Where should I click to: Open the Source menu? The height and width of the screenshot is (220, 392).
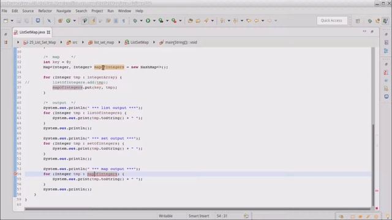28,11
